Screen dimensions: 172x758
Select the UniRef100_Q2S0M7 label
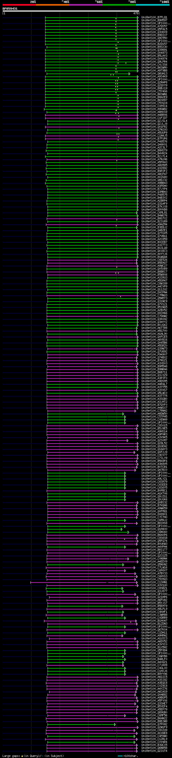coord(154,440)
